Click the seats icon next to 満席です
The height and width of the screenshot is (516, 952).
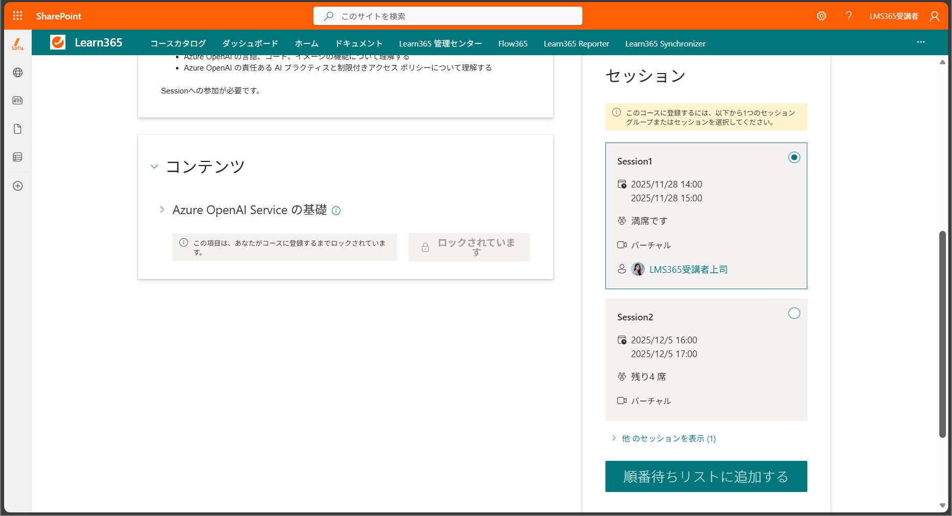[x=622, y=221]
